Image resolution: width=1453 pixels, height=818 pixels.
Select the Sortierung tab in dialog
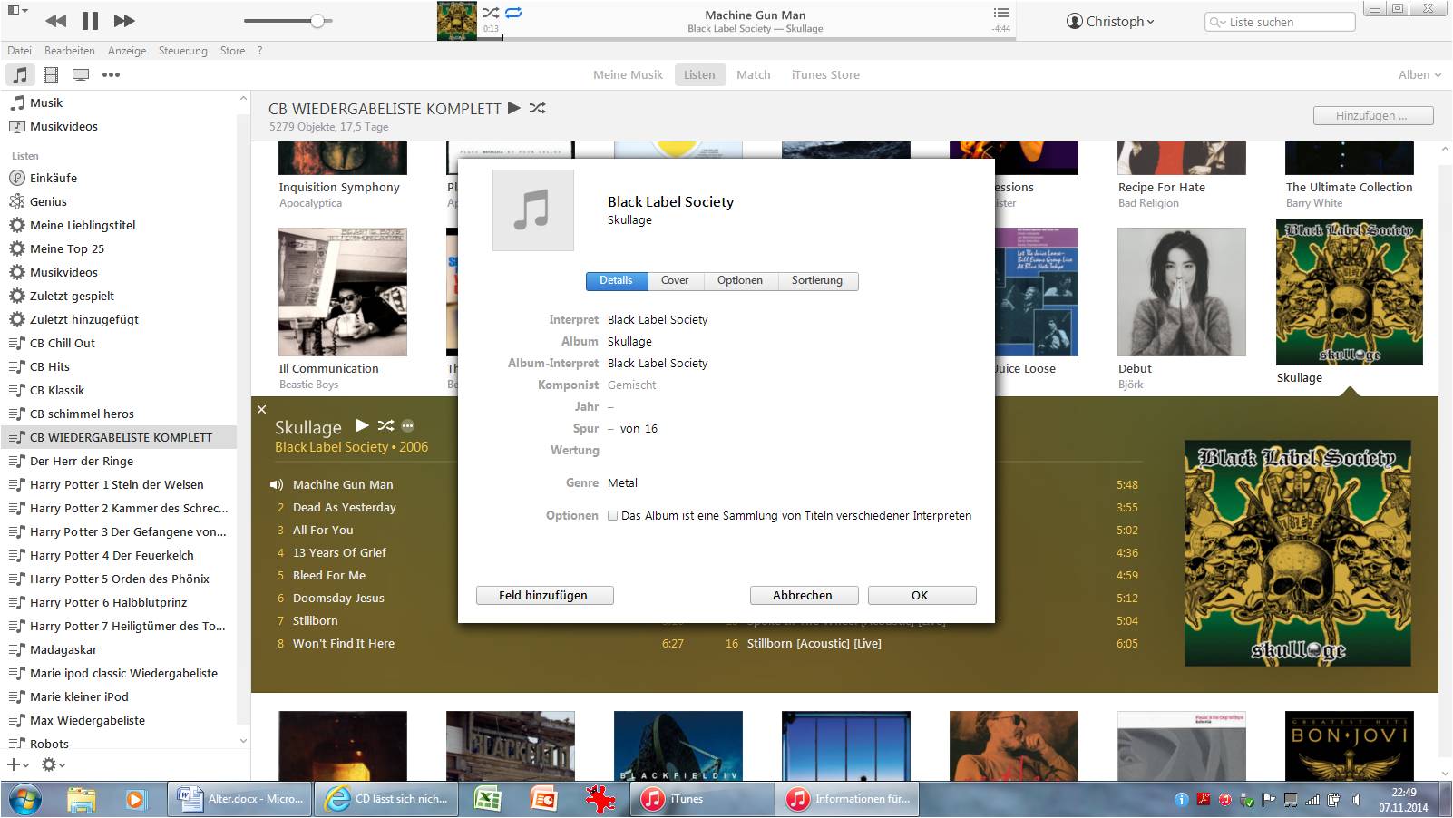817,280
